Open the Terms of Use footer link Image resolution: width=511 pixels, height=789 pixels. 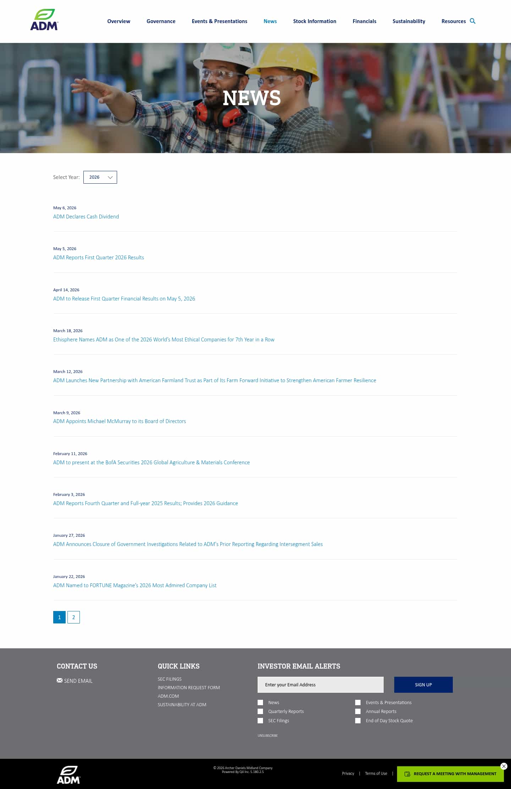pos(376,773)
